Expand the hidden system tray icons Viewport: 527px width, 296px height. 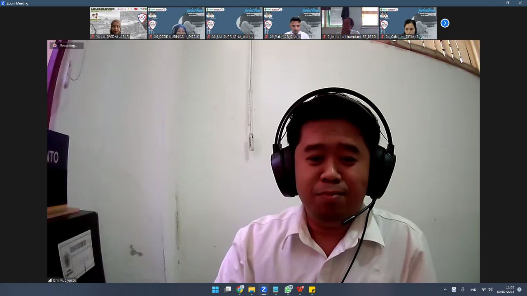[x=445, y=289]
